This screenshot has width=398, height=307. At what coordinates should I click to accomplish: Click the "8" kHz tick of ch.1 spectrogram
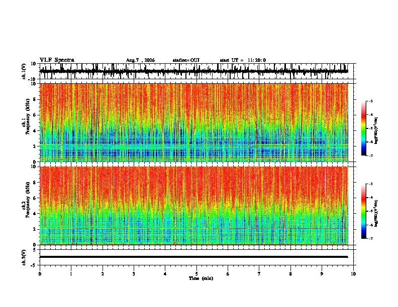[x=35, y=99]
